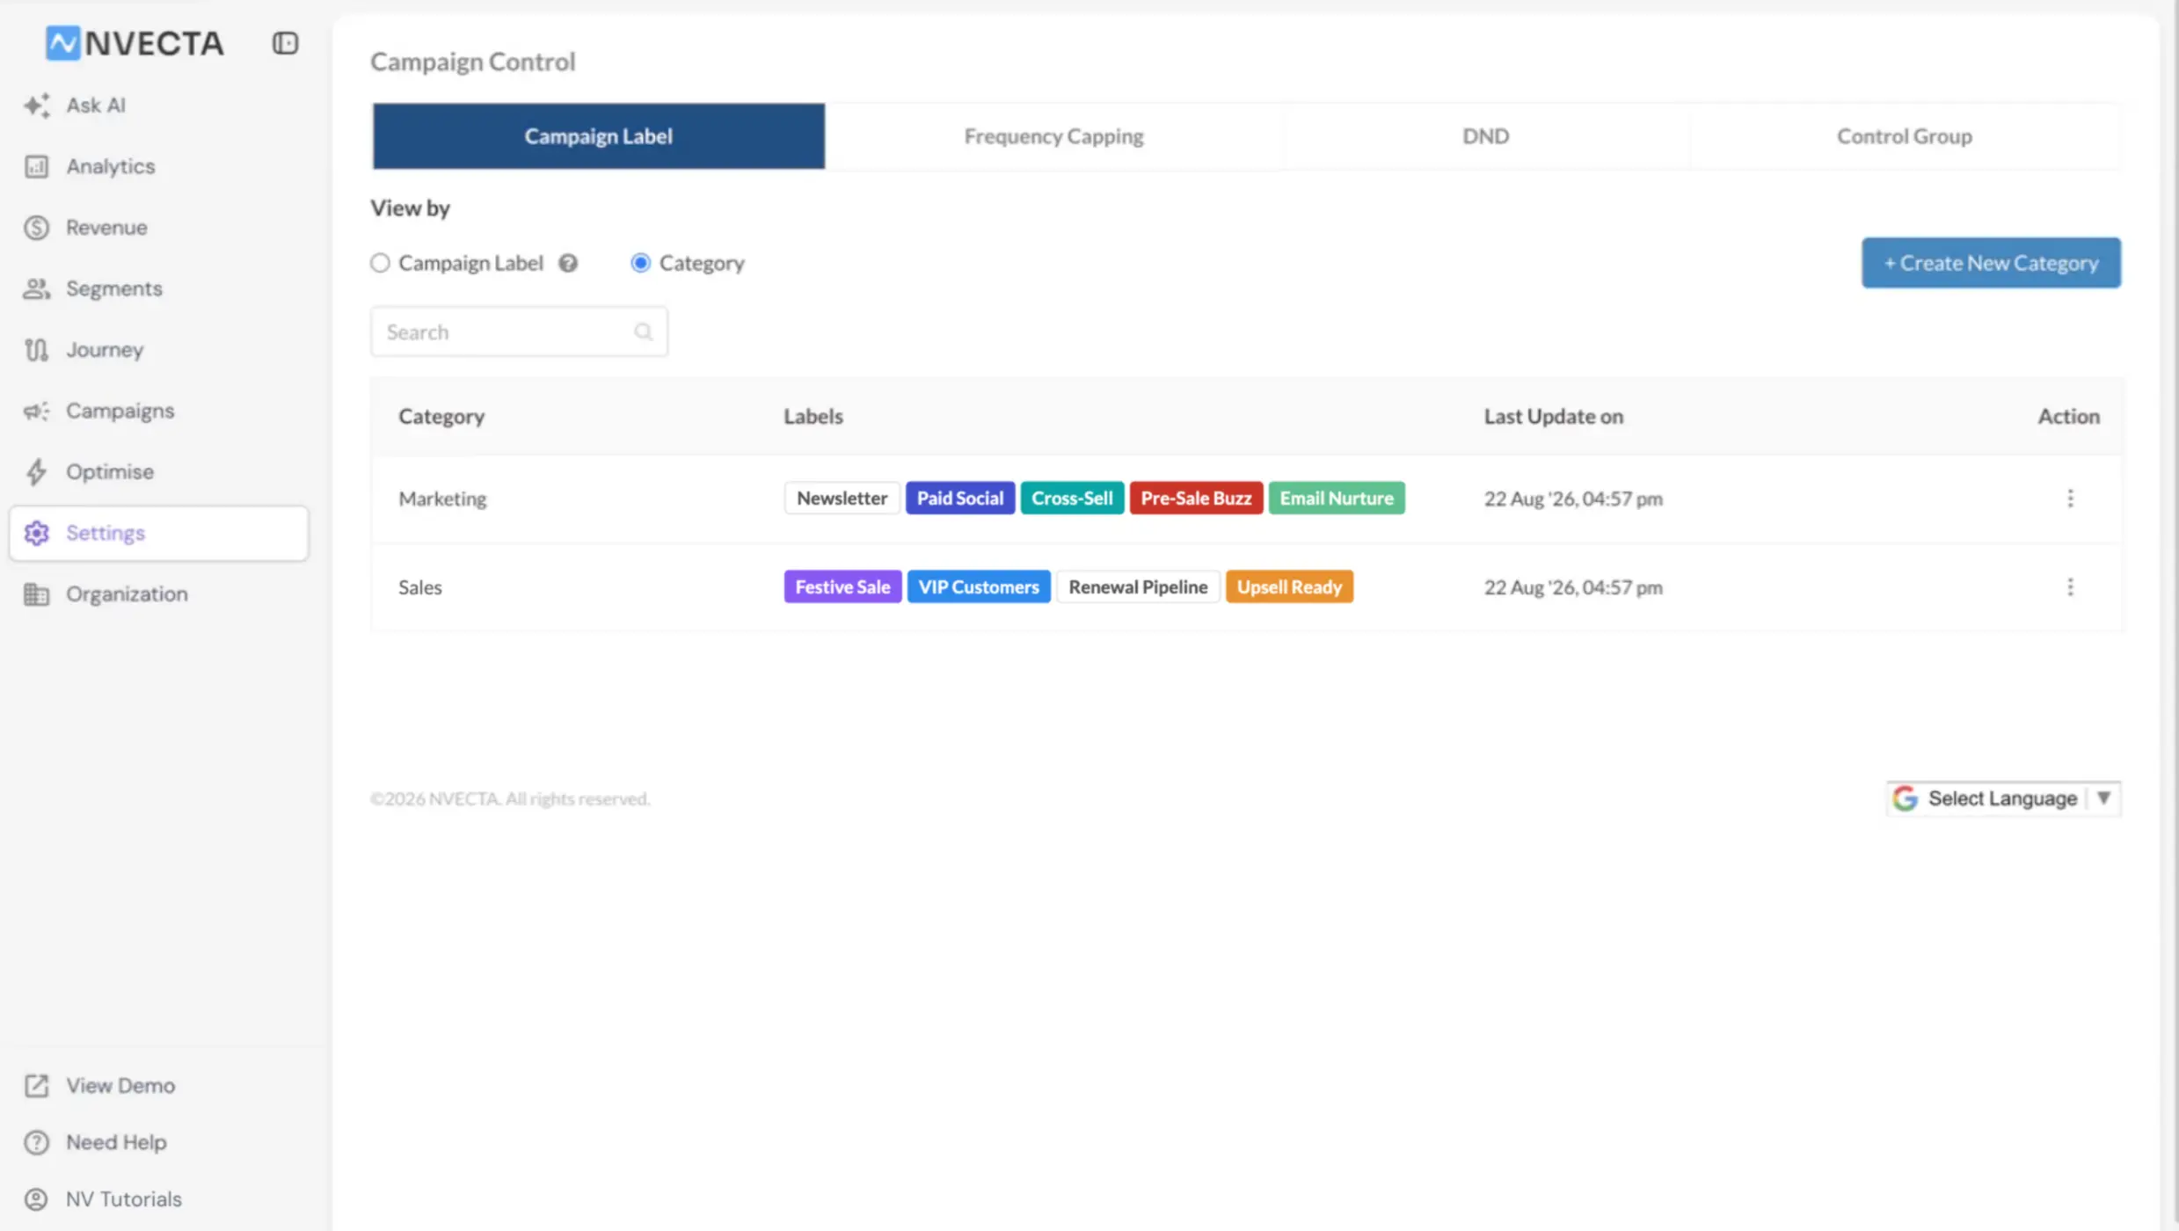Open the Organization sidebar link

click(x=158, y=594)
